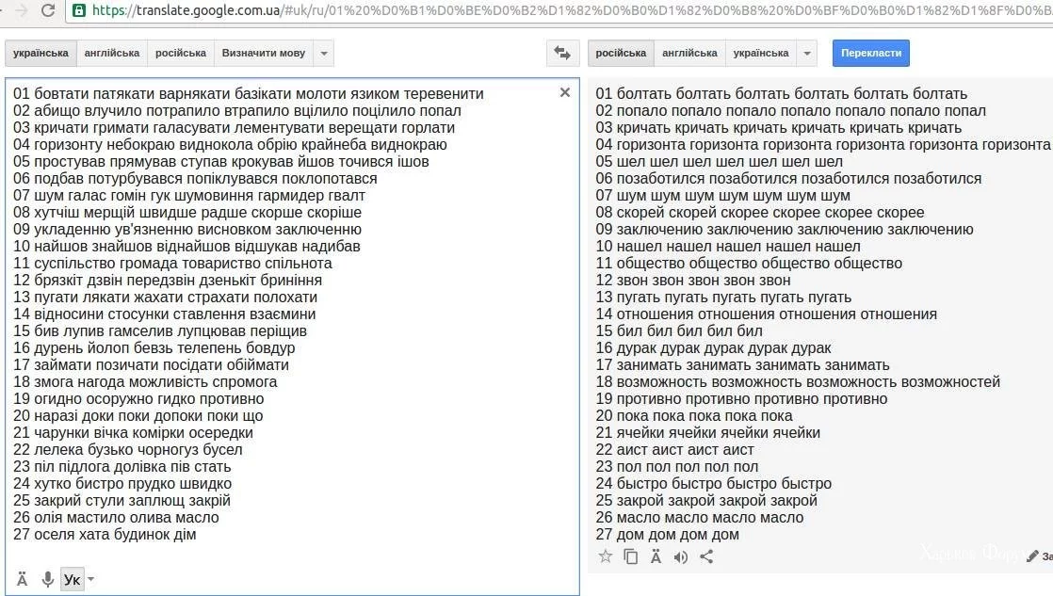Select англійська as source language
Screen dimensions: 1053x596
click(112, 53)
